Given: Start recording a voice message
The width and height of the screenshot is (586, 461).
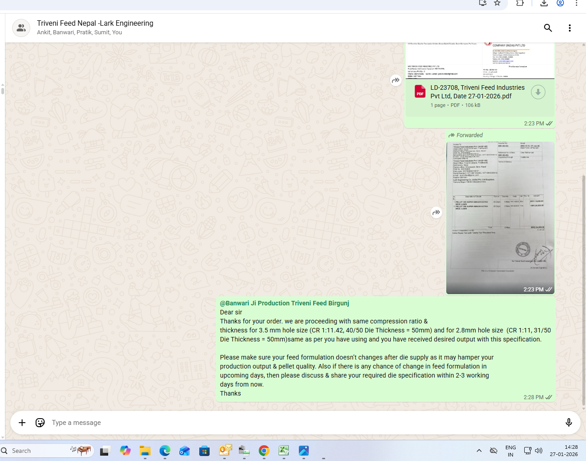Looking at the screenshot, I should [568, 423].
